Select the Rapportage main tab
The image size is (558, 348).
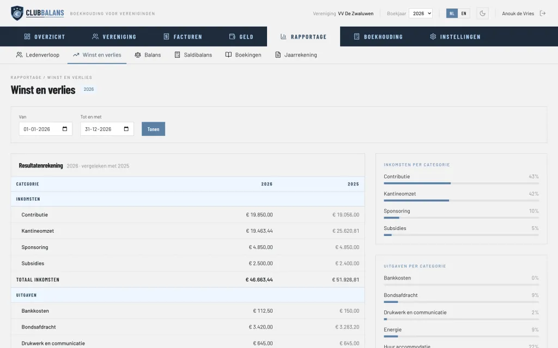(304, 36)
